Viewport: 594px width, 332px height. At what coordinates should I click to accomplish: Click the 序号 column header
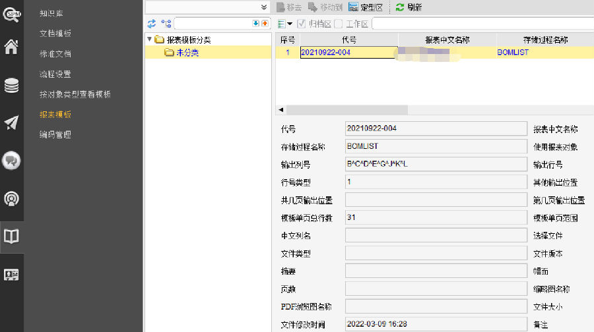[288, 40]
